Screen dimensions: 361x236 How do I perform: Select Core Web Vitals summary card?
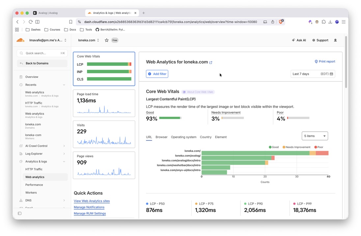coord(104,69)
